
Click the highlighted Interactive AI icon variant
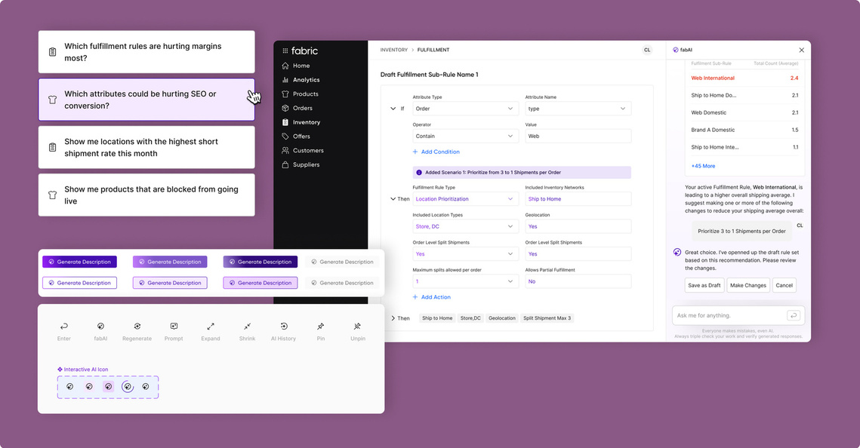coord(108,387)
